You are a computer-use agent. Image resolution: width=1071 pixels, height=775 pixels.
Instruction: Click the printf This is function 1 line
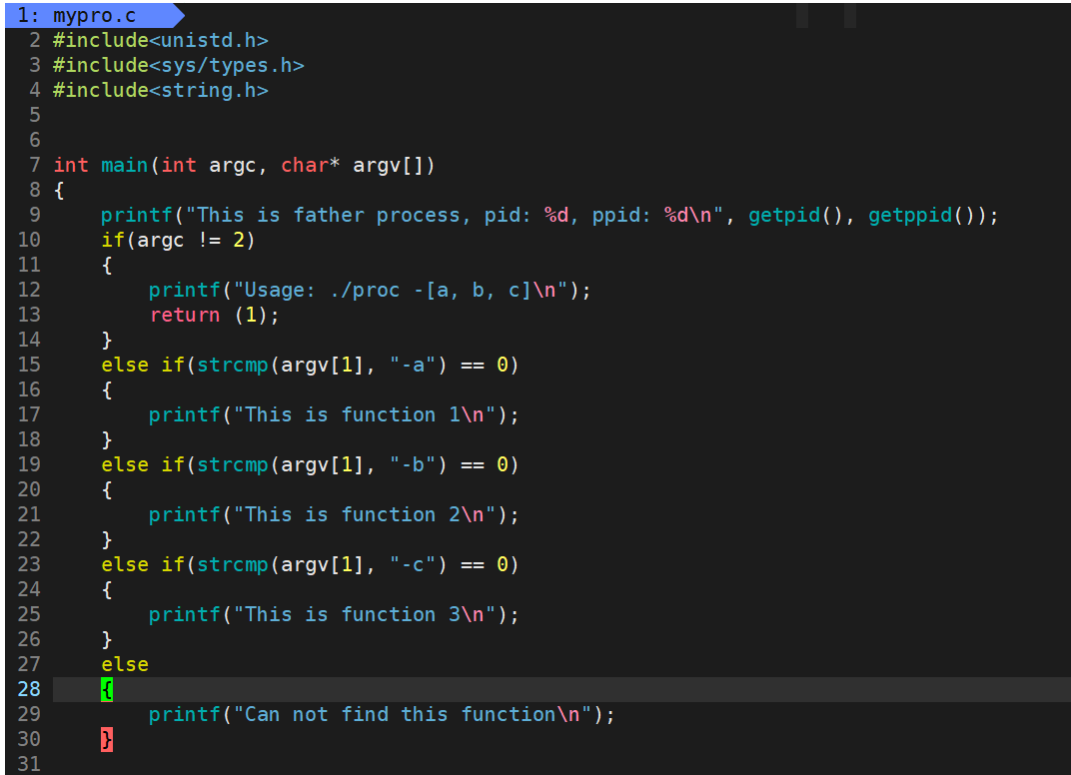click(x=334, y=414)
